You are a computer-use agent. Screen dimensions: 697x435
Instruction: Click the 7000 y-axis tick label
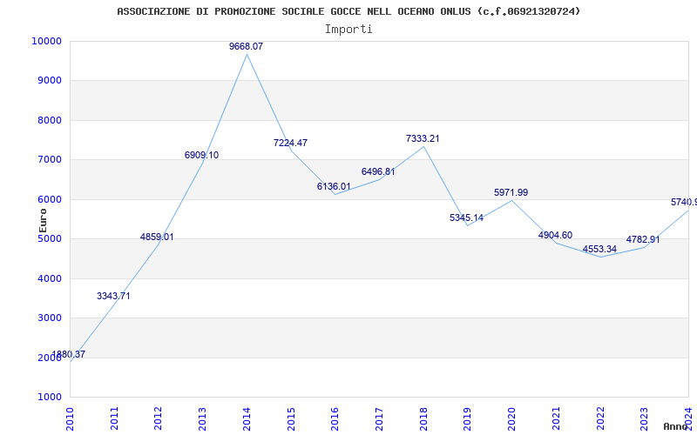pyautogui.click(x=49, y=160)
